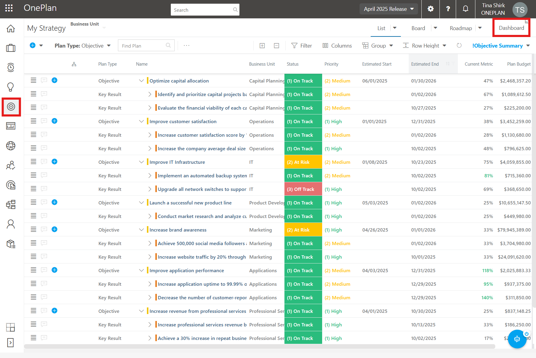Collapse the Increase brand awareness objective
Viewport: 536px width, 358px height.
141,230
